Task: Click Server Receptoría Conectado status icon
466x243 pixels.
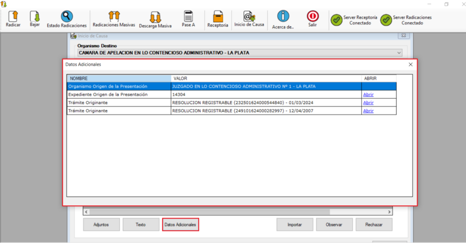Action: tap(337, 20)
